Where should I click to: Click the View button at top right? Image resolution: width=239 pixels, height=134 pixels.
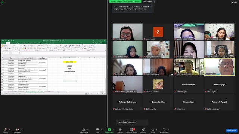235,3
